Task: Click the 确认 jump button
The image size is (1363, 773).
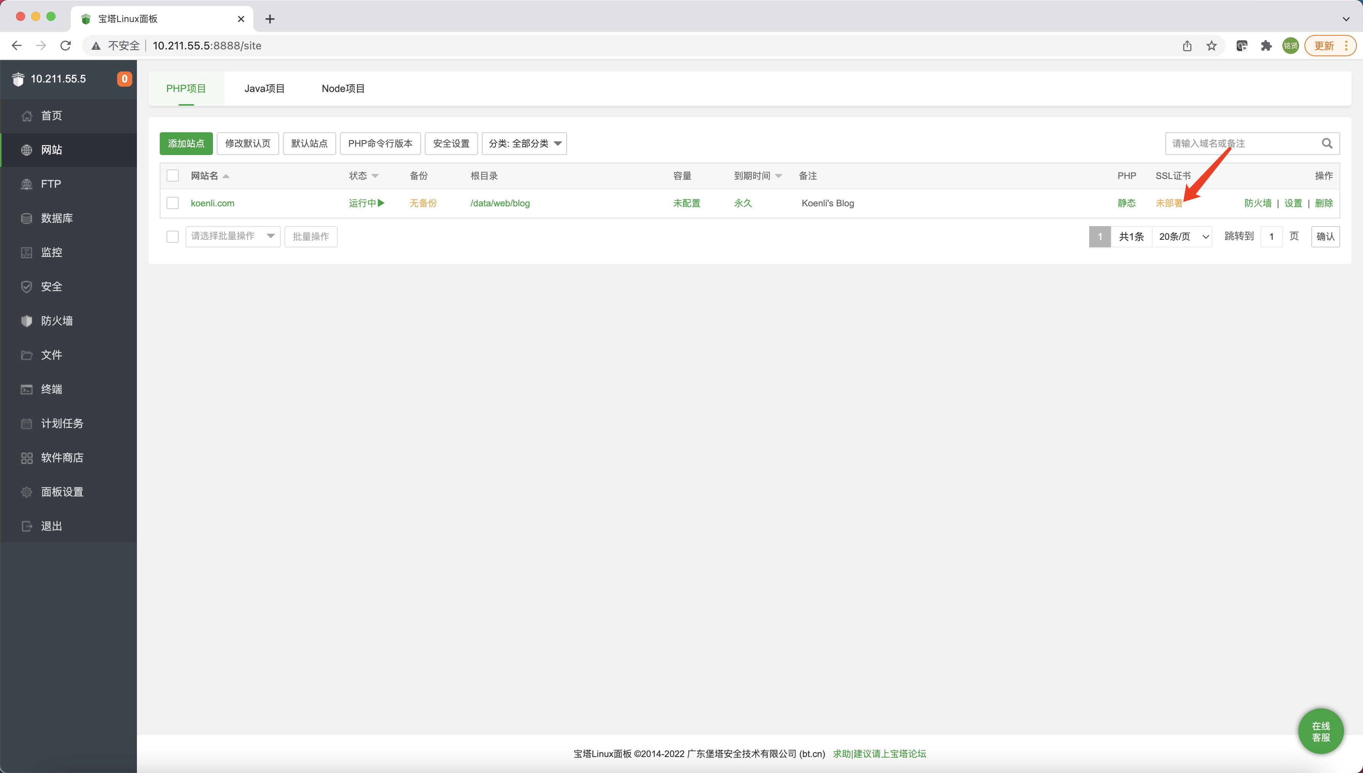Action: click(1325, 236)
